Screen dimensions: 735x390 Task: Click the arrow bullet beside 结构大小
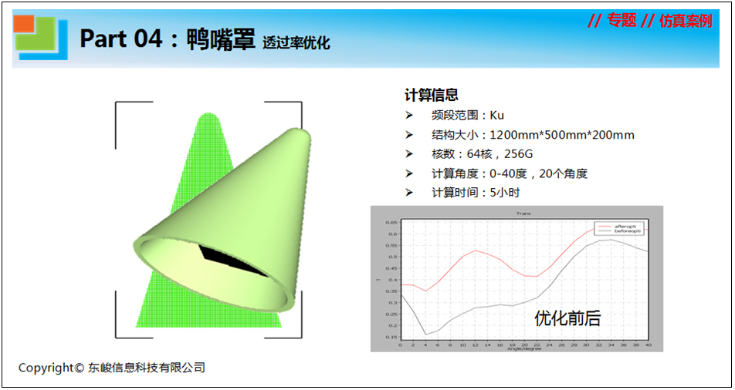(409, 135)
